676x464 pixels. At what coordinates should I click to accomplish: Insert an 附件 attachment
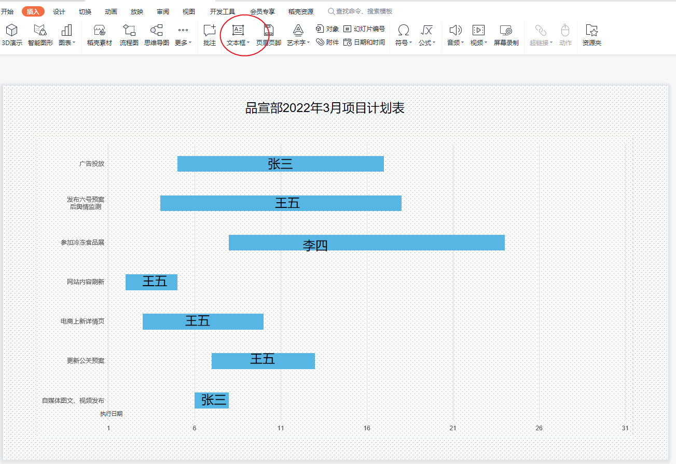point(327,43)
